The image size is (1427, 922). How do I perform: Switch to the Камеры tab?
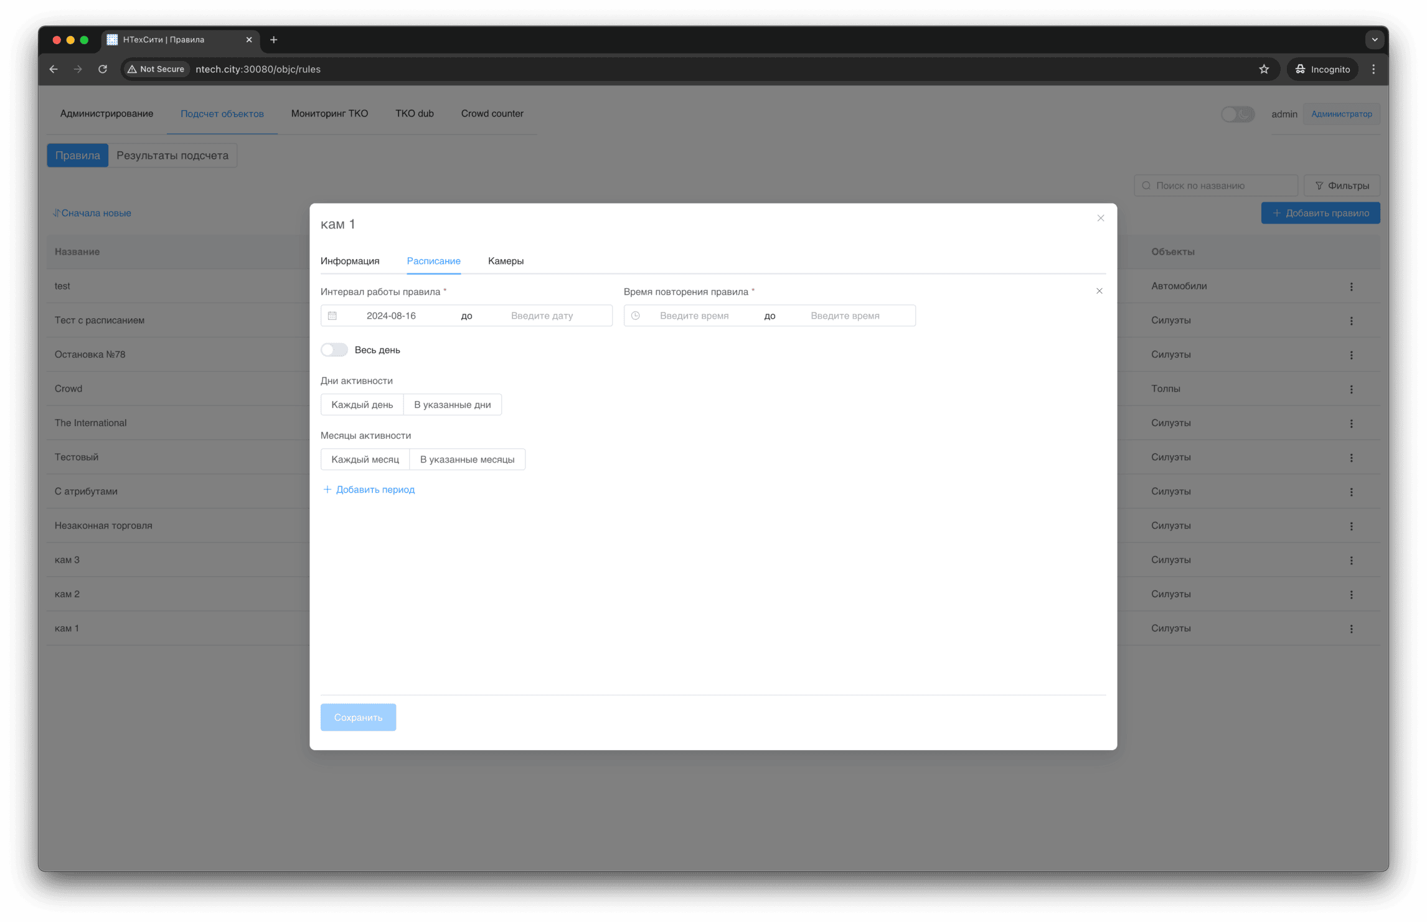click(506, 261)
